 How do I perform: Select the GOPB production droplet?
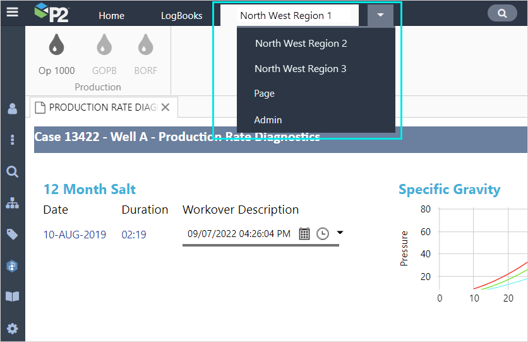pos(104,45)
